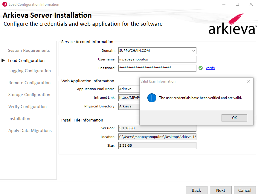Click the 'Load Configuration Information' window title

click(34, 4)
